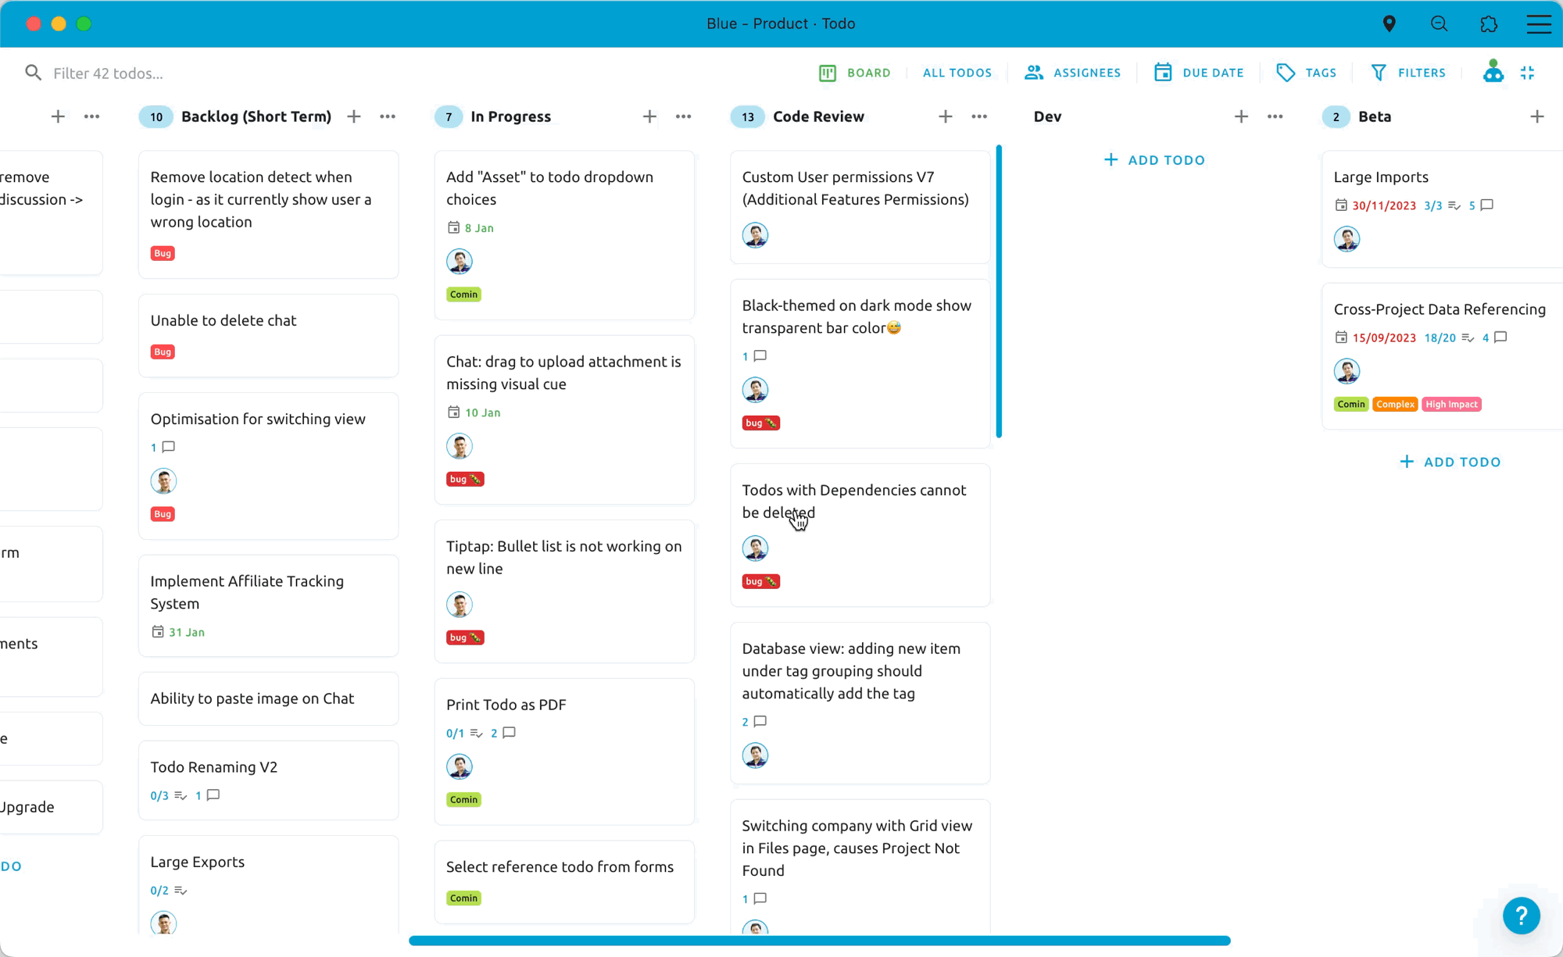Screen dimensions: 1563x957
Task: Click the location pin icon in title bar
Action: pos(1389,23)
